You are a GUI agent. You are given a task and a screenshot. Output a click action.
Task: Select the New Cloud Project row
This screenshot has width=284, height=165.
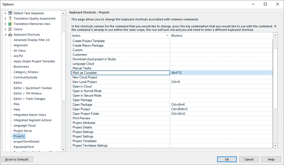click(172, 77)
